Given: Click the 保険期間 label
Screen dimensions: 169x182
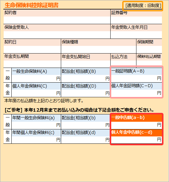Looking at the screenshot, I should point(145,42).
